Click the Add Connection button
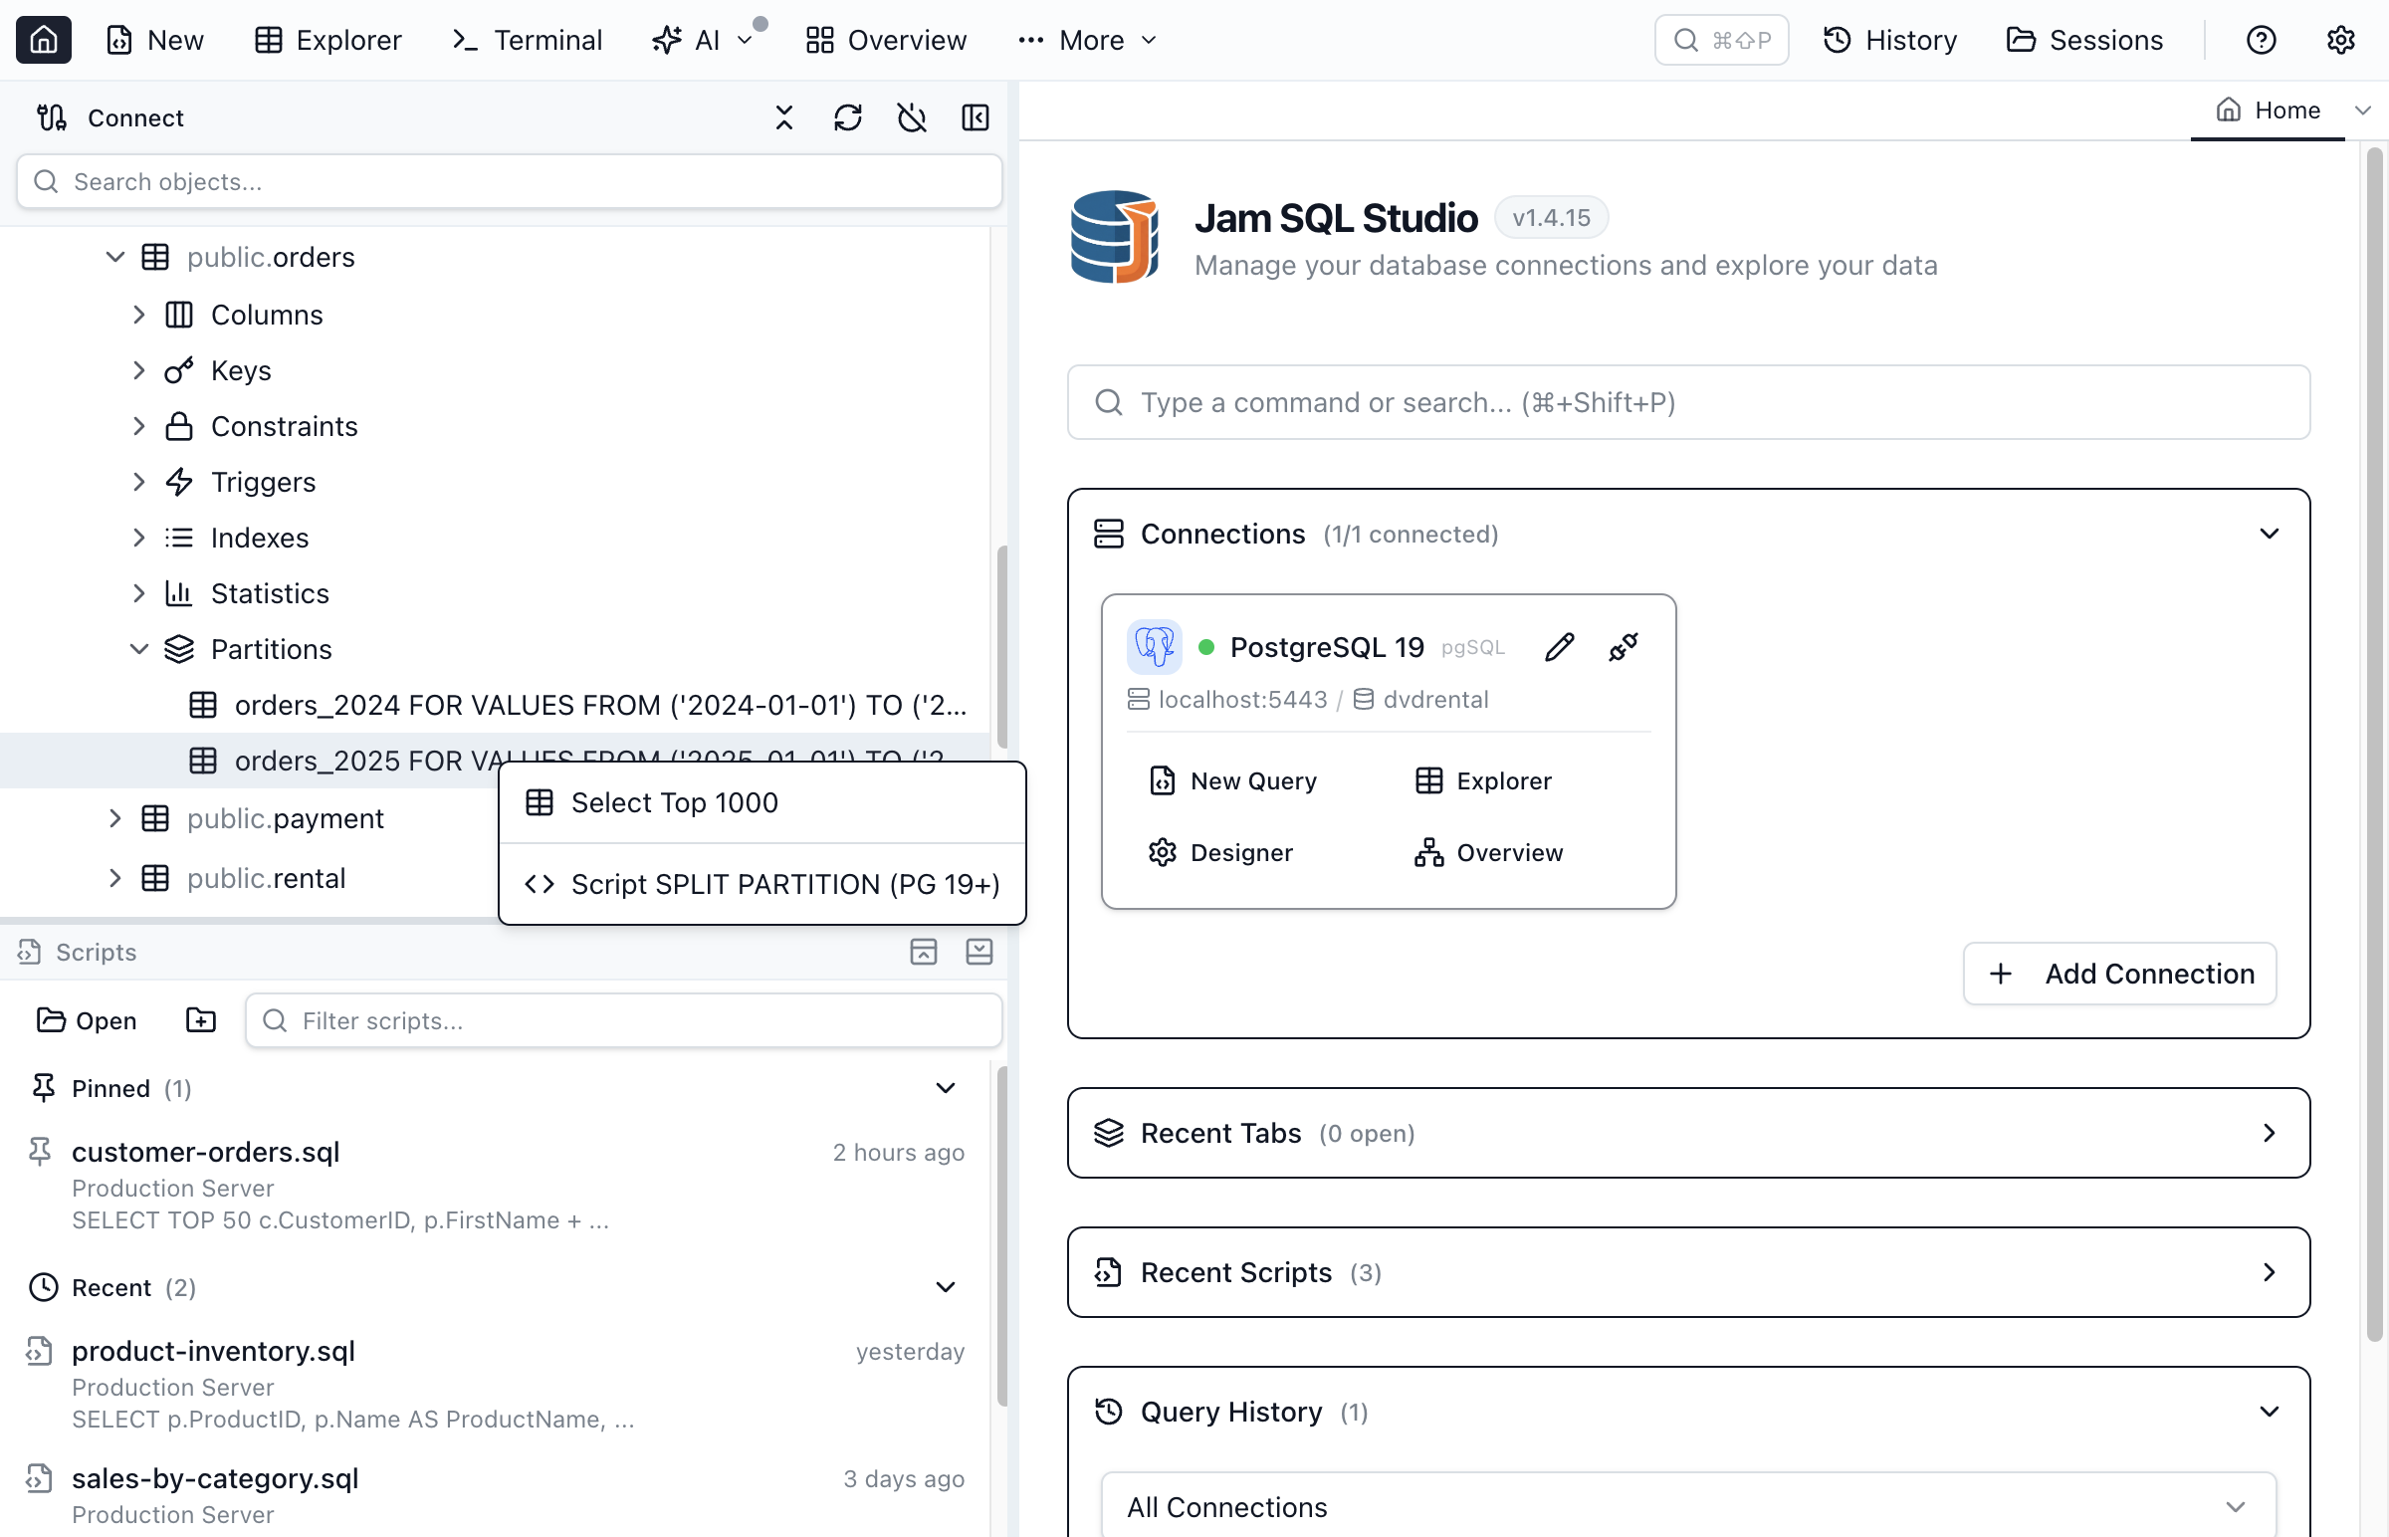This screenshot has width=2389, height=1537. click(2119, 974)
